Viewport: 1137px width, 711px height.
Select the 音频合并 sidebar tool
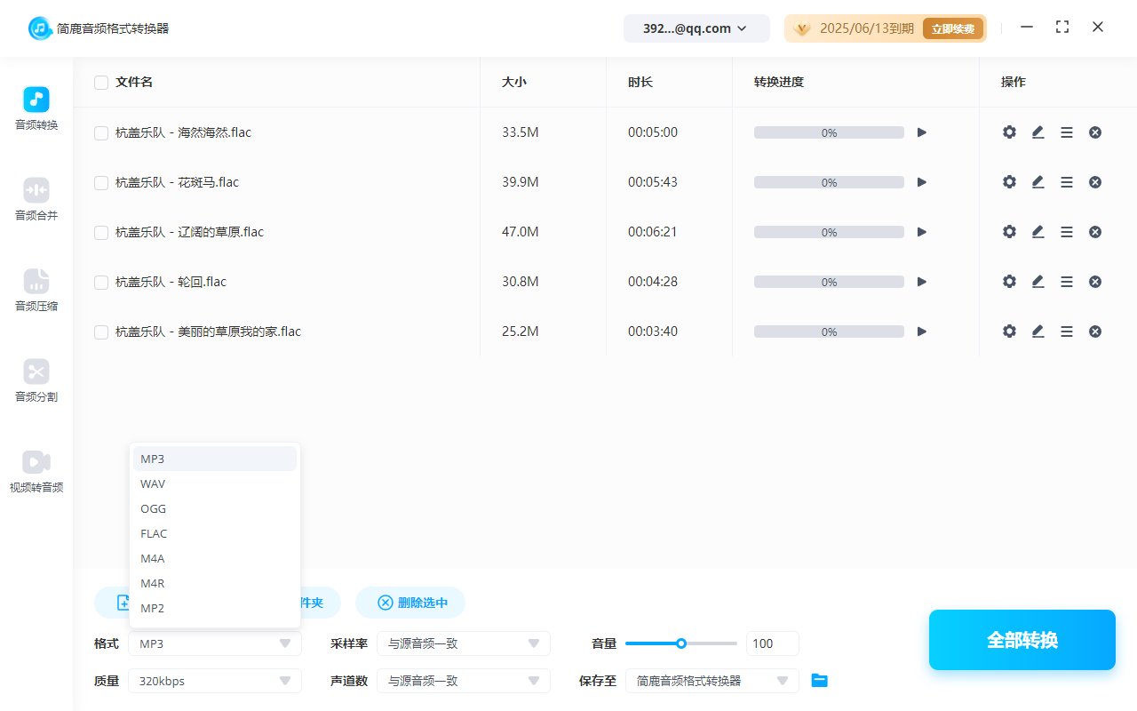(36, 199)
